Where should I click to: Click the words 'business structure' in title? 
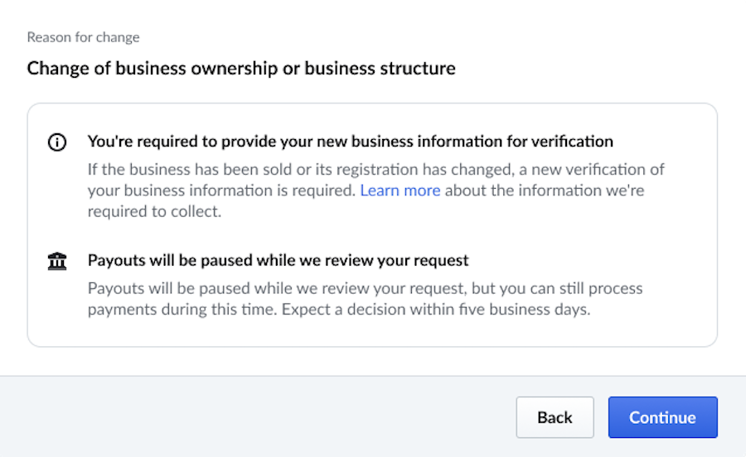click(380, 68)
